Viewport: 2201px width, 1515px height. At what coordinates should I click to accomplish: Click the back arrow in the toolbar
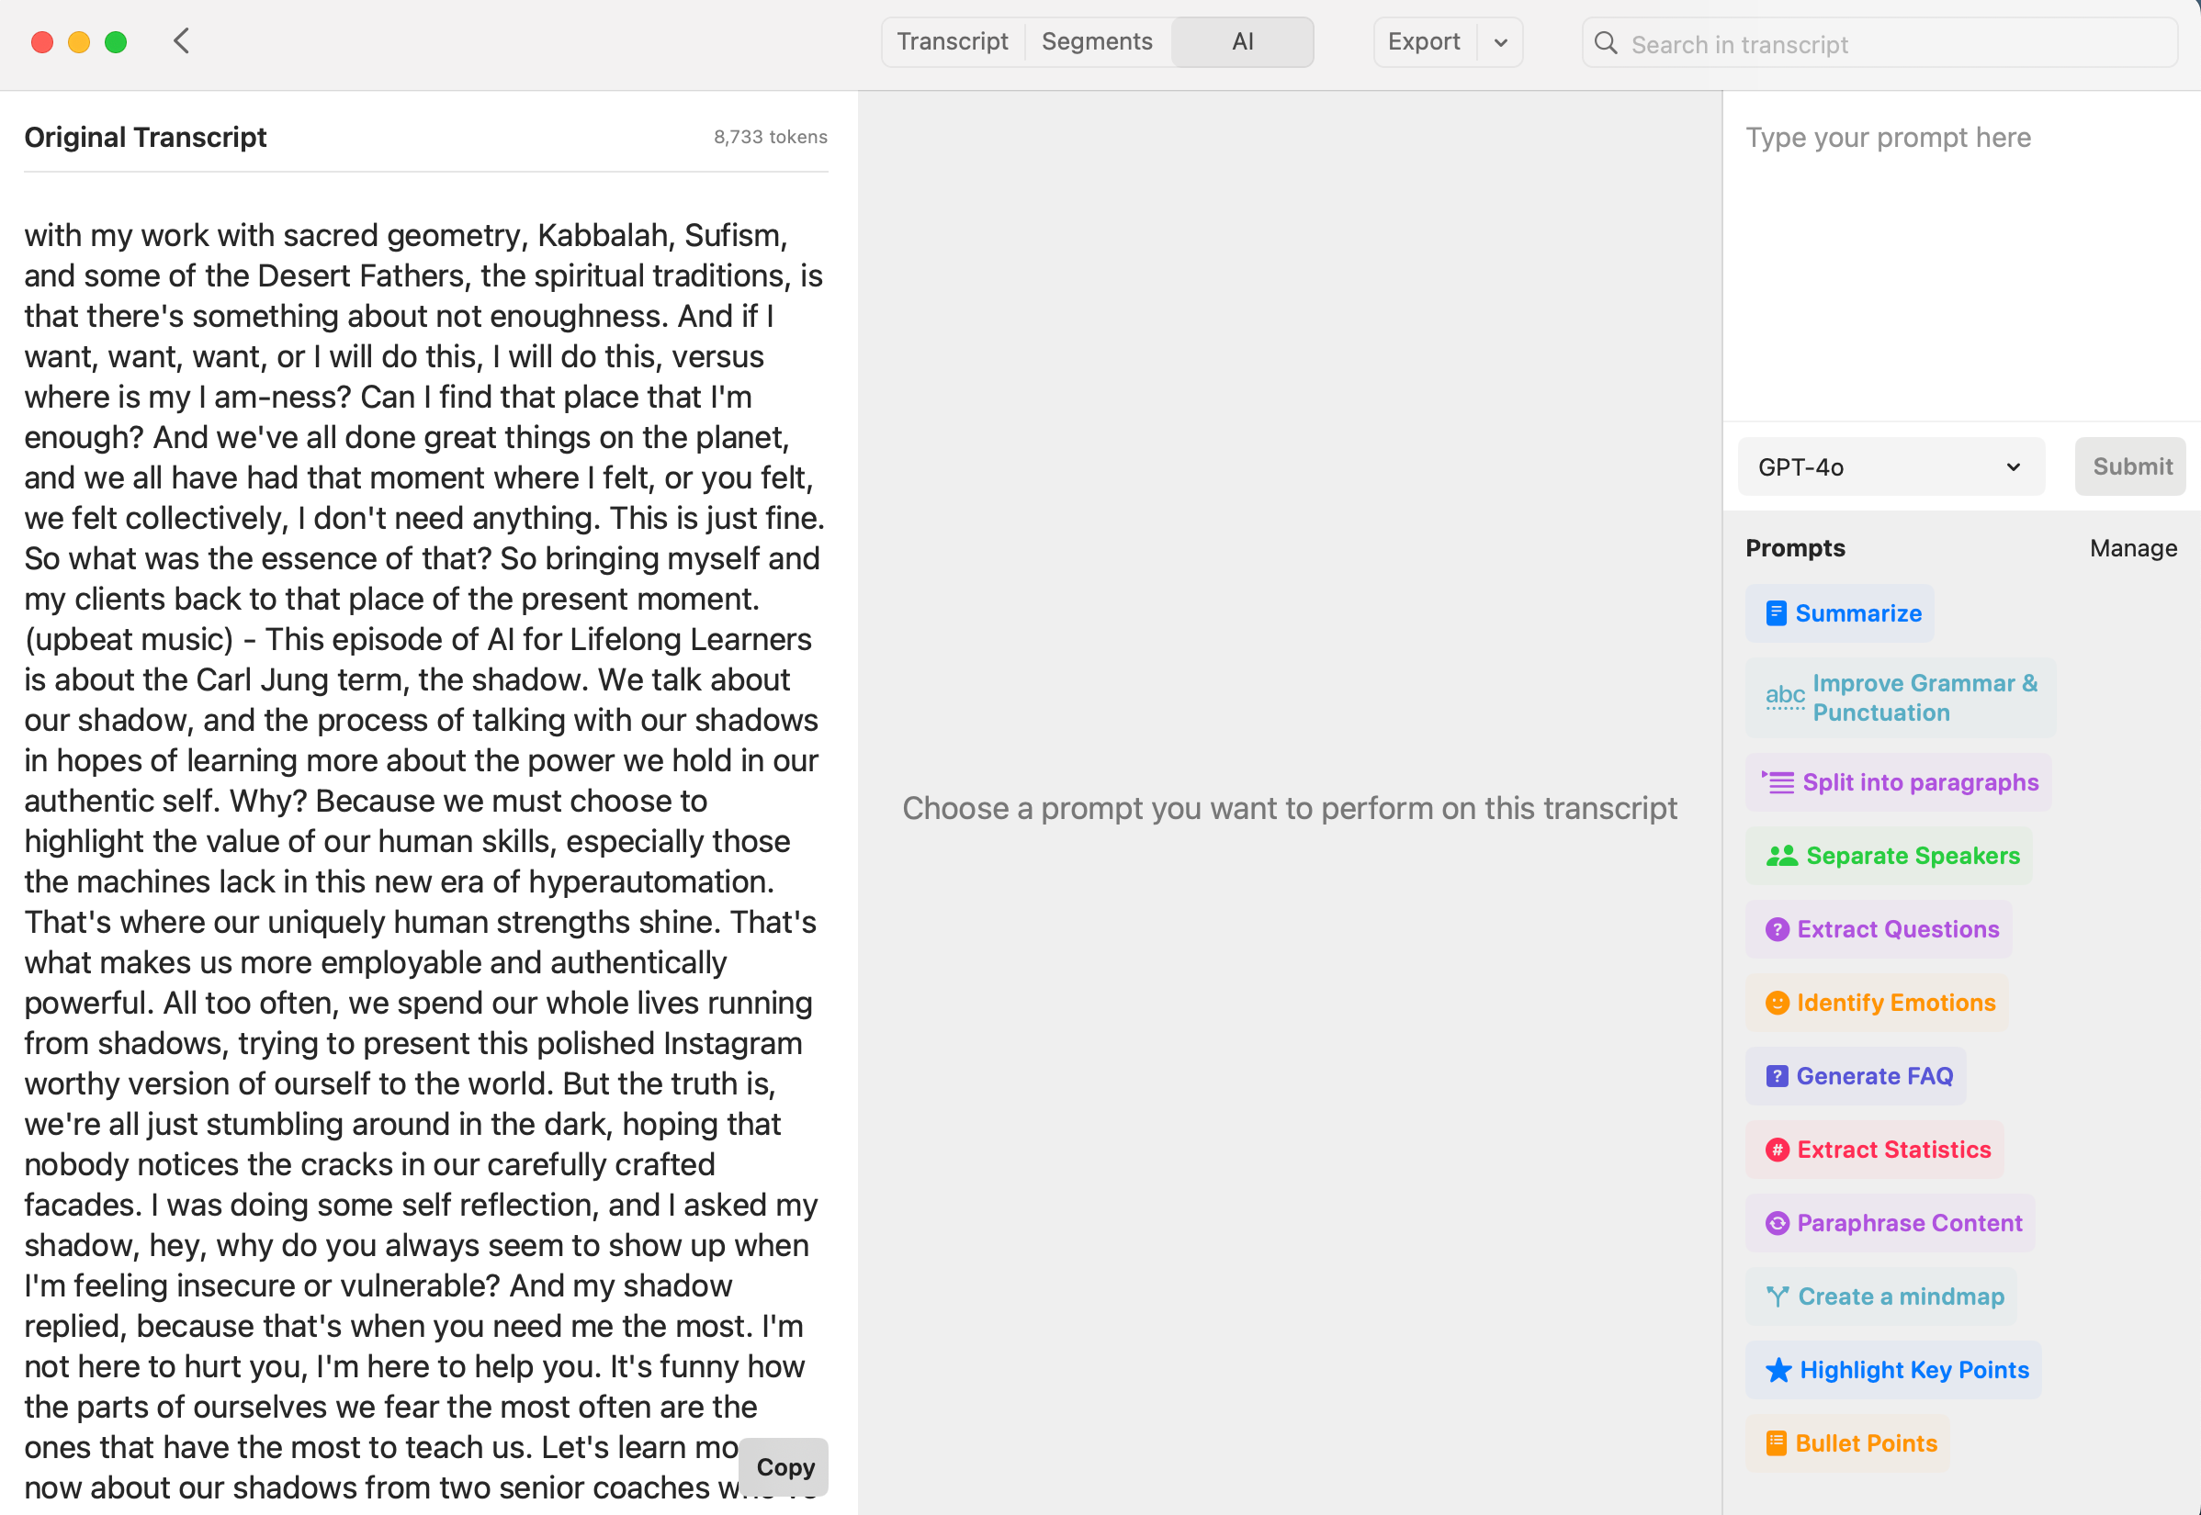pyautogui.click(x=181, y=41)
